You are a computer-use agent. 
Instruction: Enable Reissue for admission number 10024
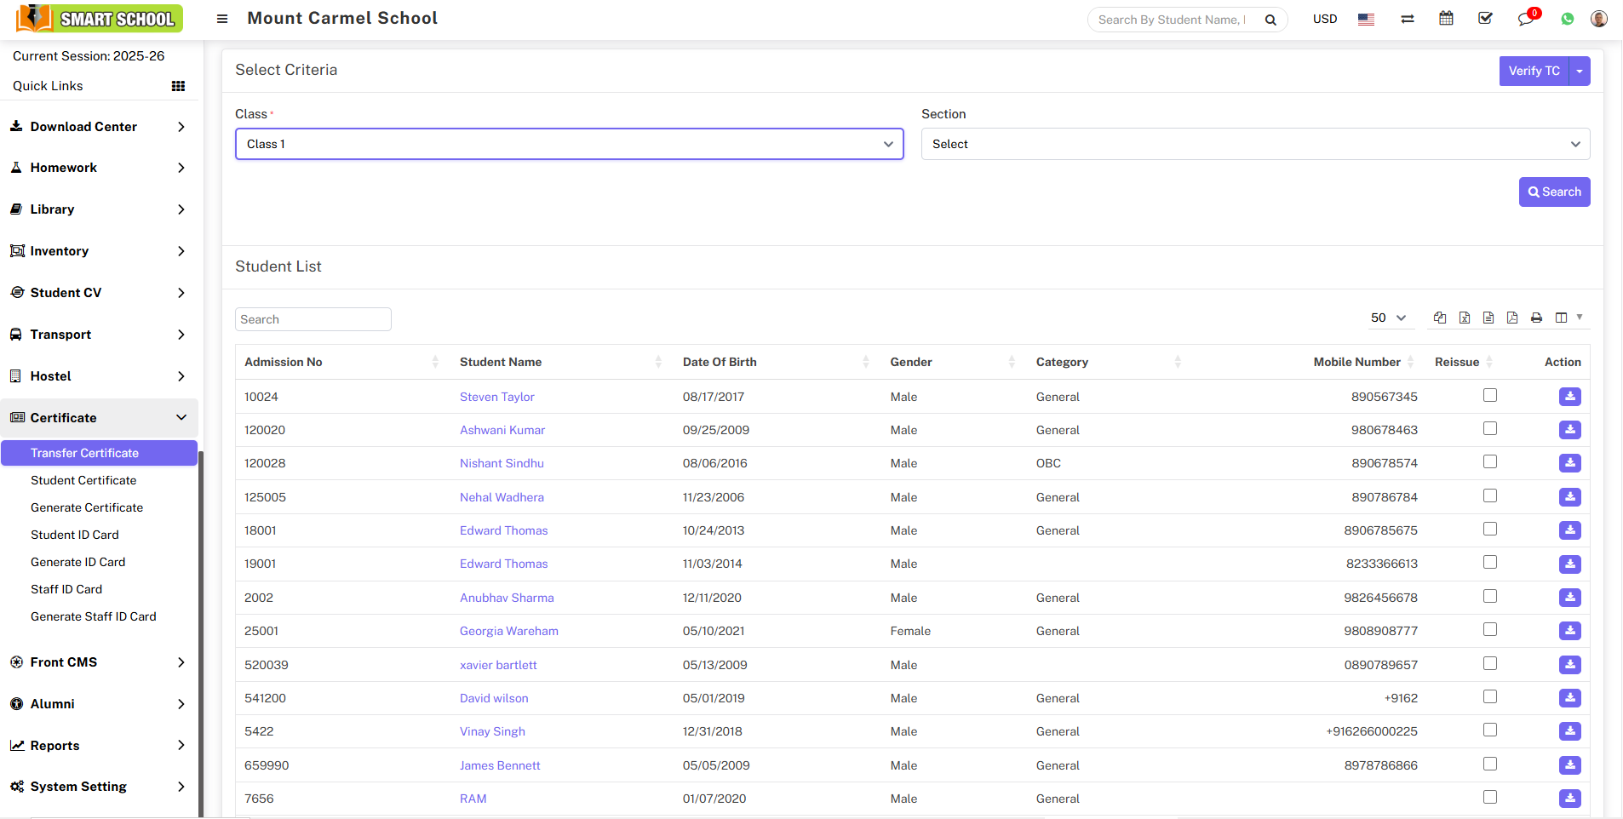coord(1489,395)
